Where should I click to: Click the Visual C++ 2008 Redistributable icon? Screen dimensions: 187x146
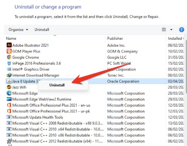[9, 123]
